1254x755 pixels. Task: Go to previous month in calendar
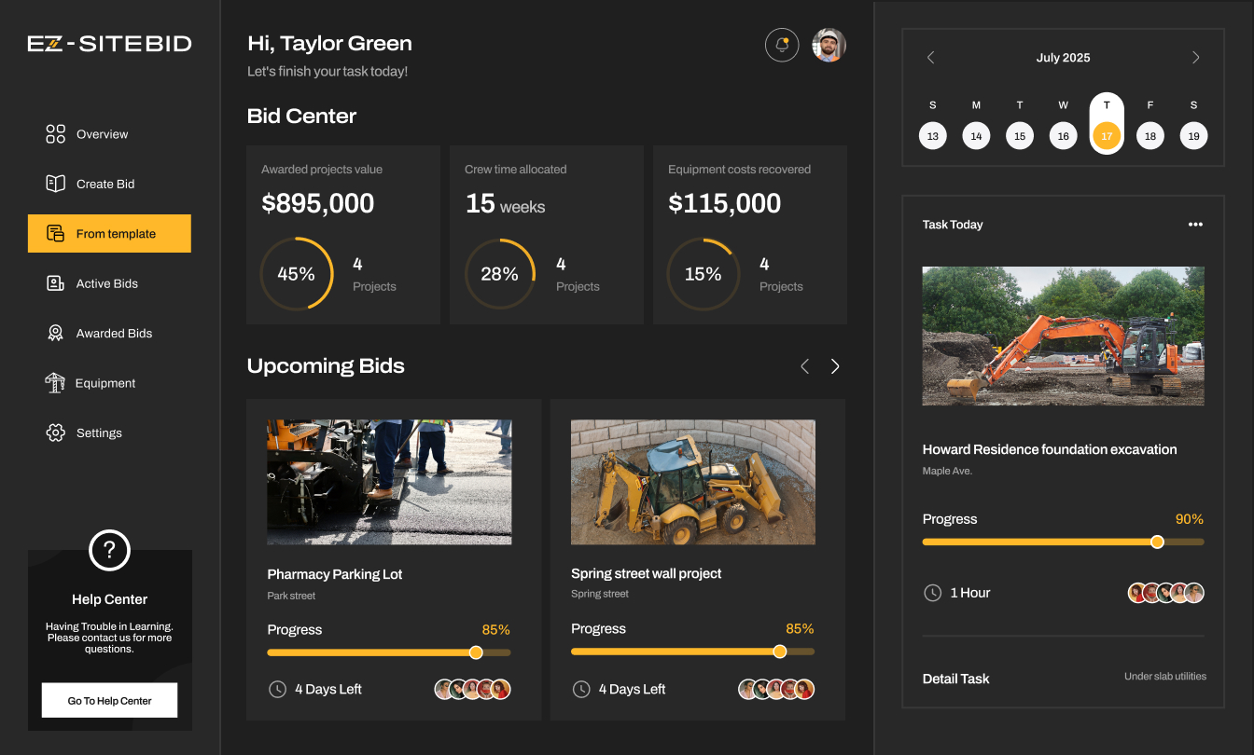coord(930,58)
